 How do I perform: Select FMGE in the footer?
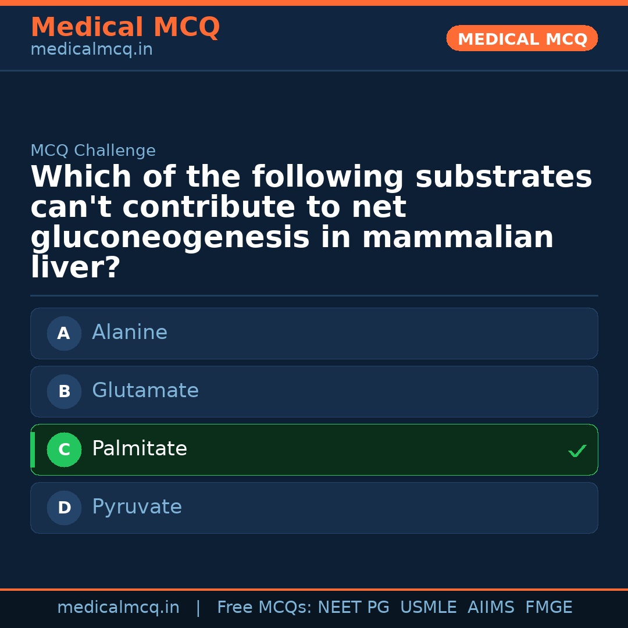tap(548, 608)
